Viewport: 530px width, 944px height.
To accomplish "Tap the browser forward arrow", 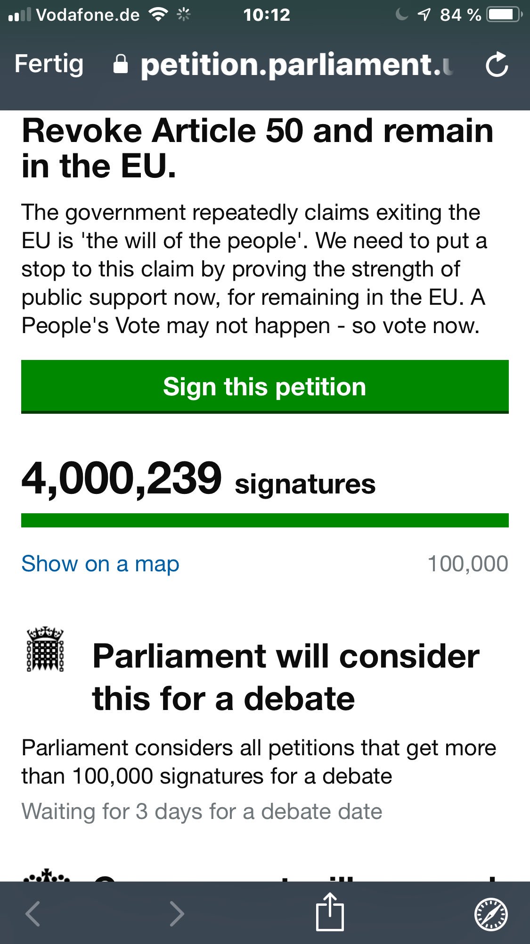I will [x=177, y=914].
